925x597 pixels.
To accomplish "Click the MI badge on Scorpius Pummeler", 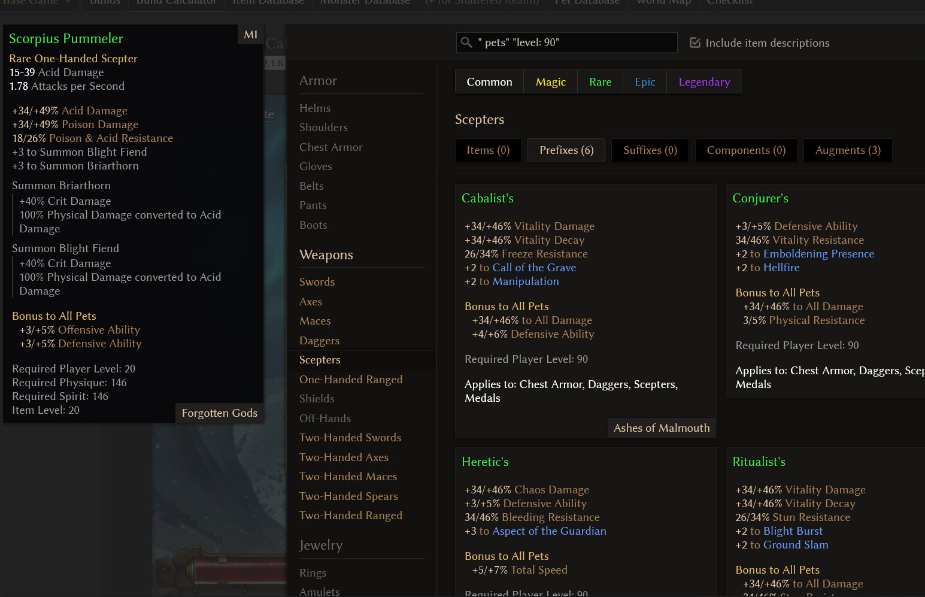I will 250,35.
